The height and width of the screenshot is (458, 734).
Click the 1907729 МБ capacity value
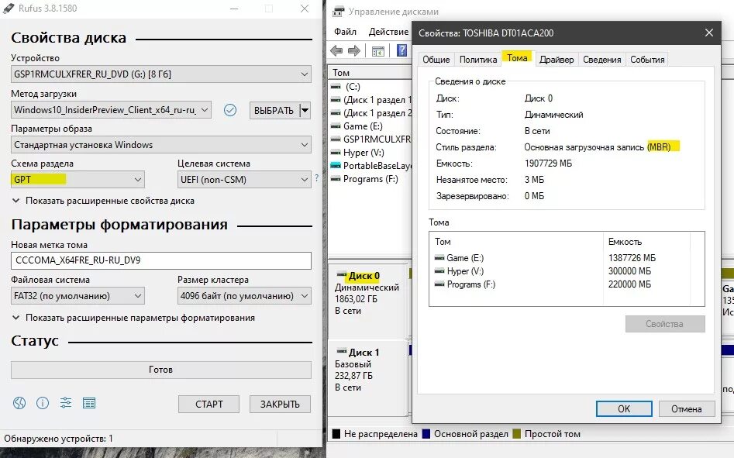point(548,164)
